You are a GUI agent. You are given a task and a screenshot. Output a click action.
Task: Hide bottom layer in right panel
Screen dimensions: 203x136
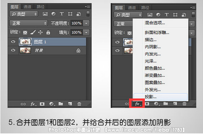(117, 50)
